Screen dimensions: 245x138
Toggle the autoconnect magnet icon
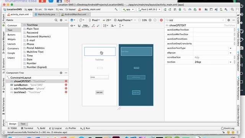click(x=79, y=26)
